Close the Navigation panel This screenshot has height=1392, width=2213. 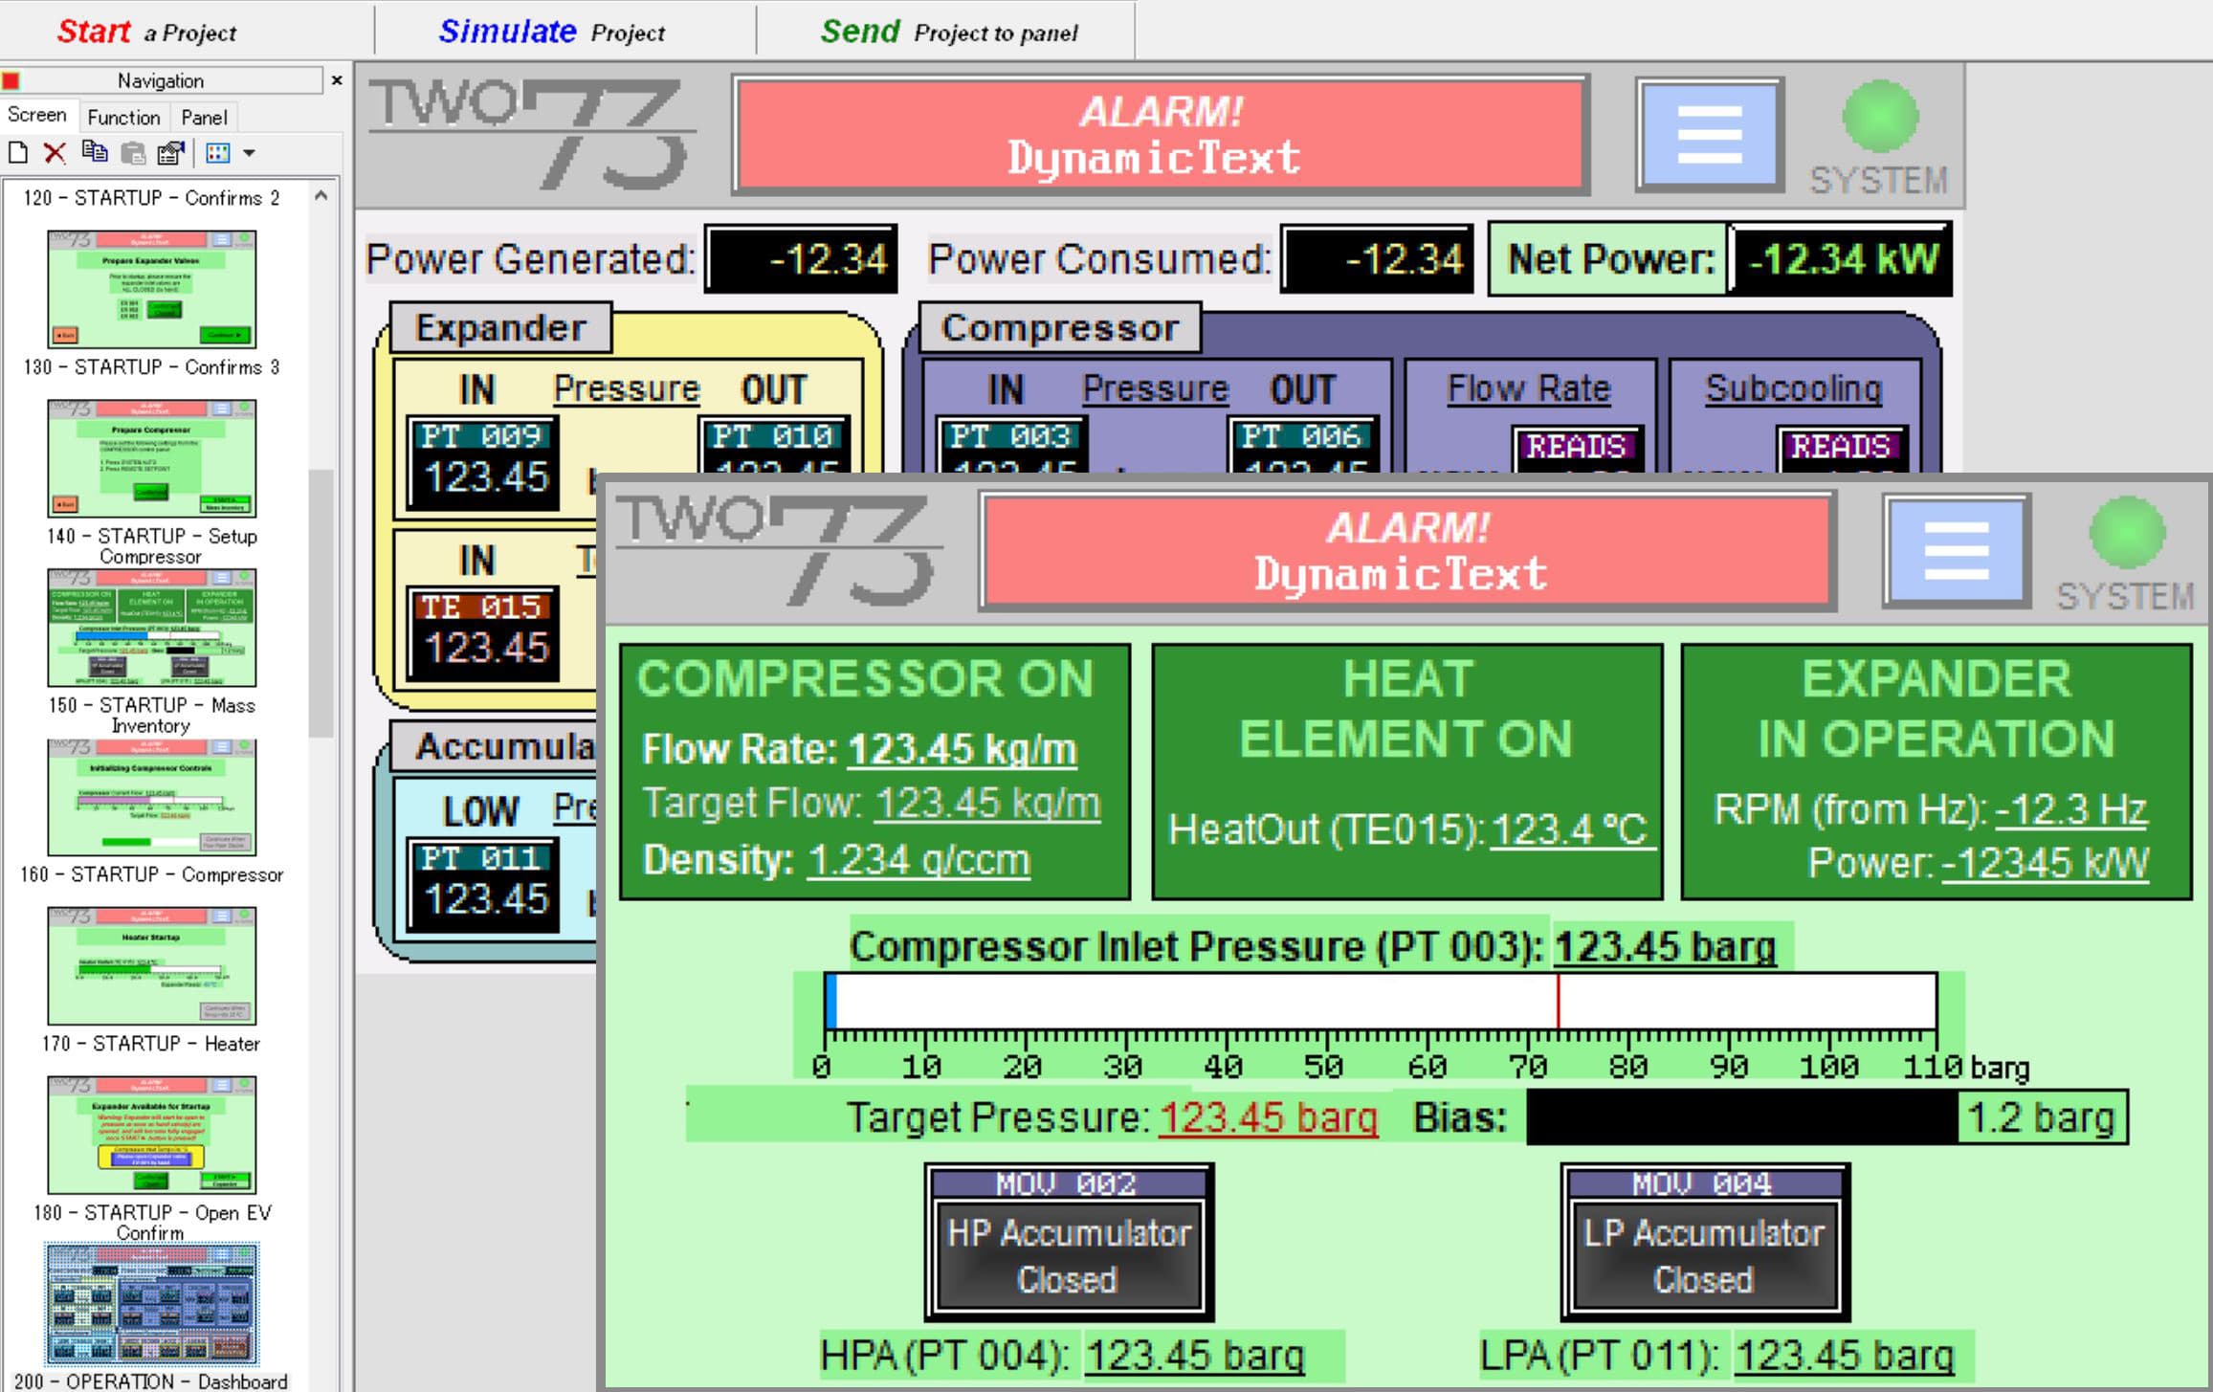point(337,80)
